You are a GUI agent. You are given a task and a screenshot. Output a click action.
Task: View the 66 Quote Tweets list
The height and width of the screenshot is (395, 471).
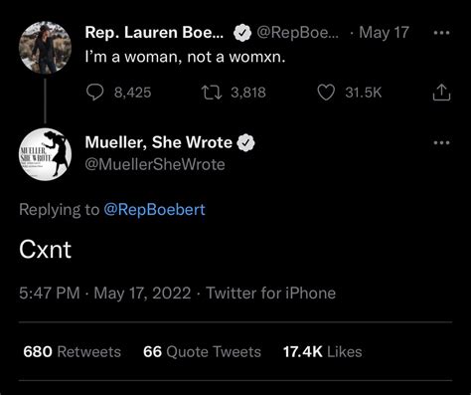[x=202, y=352]
